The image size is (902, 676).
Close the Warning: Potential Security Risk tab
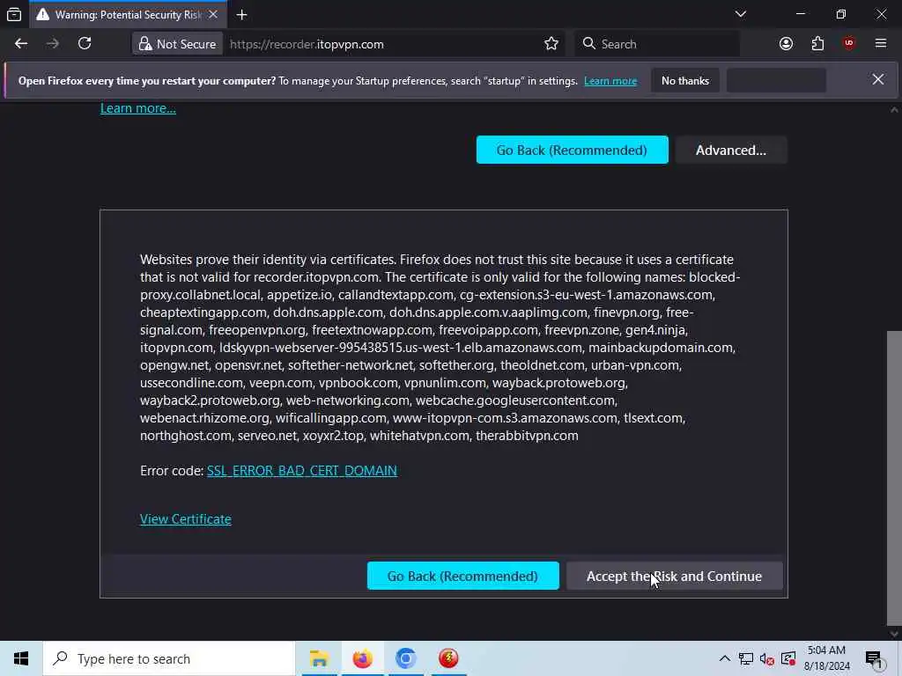pyautogui.click(x=213, y=14)
